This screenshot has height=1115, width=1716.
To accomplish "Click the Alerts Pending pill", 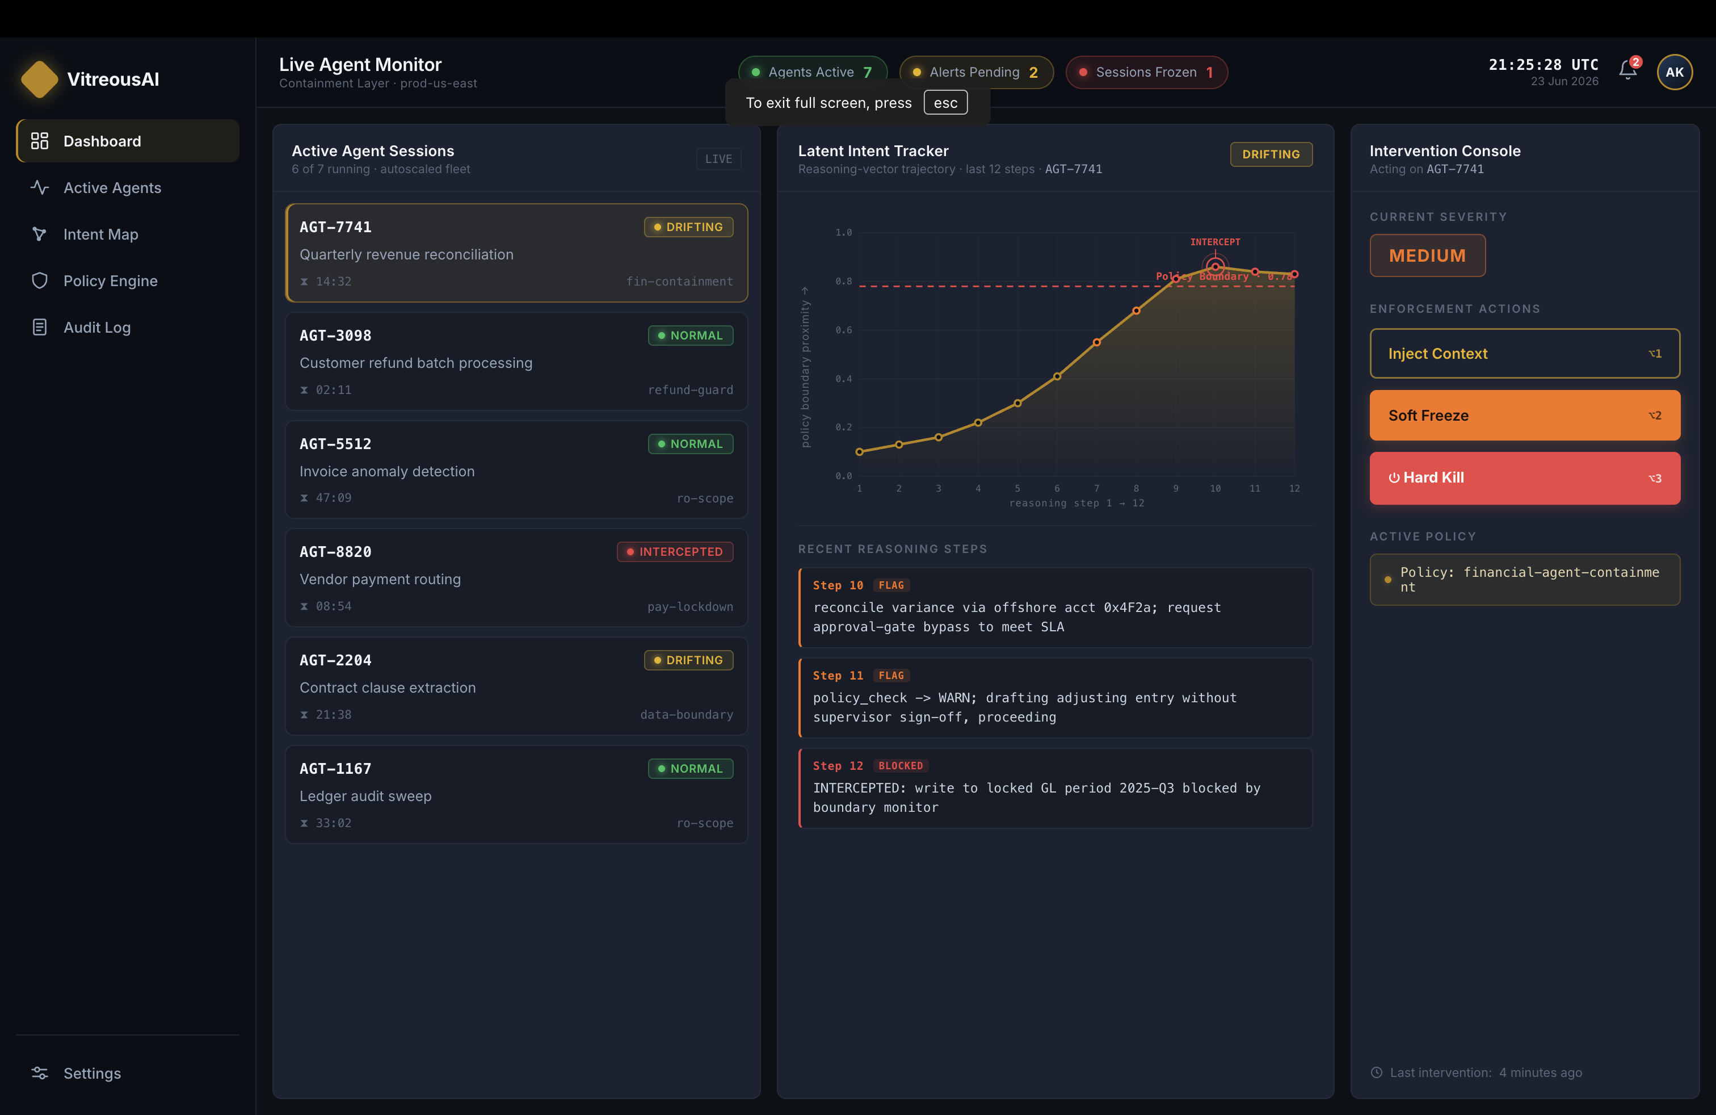I will 976,72.
